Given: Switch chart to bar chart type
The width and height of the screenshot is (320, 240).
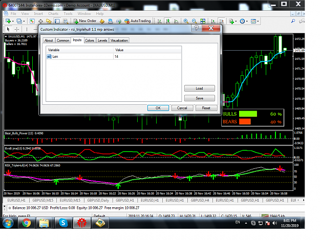Looking at the screenshot, I should [x=159, y=21].
